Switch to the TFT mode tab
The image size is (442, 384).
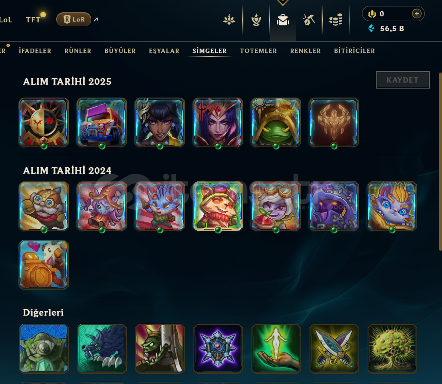tap(33, 20)
